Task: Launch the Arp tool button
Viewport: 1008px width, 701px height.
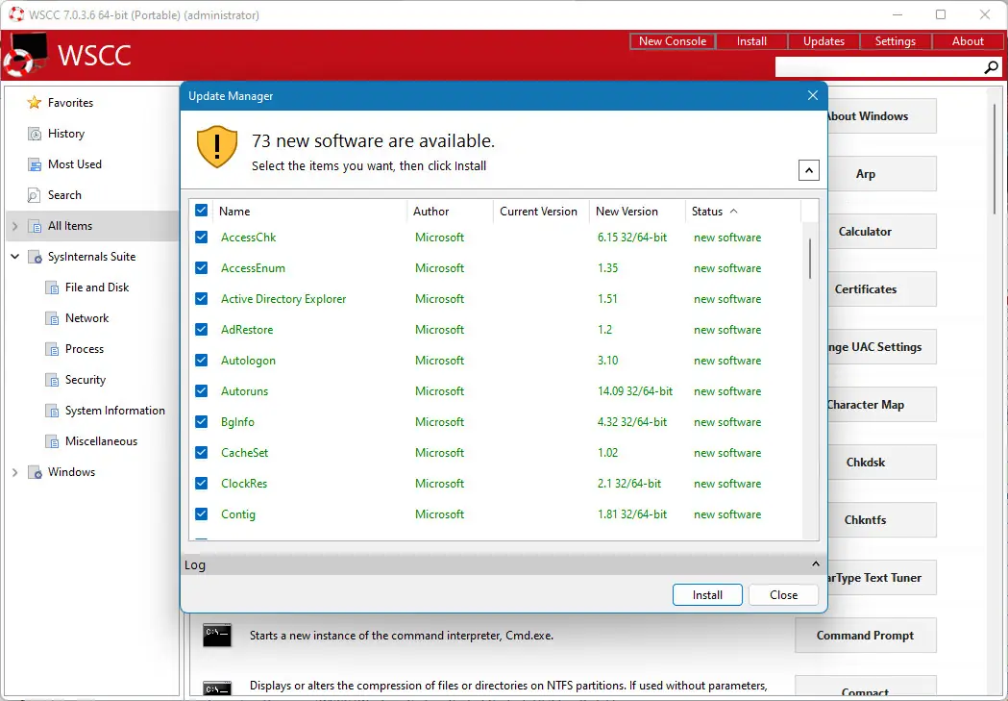Action: [x=880, y=174]
